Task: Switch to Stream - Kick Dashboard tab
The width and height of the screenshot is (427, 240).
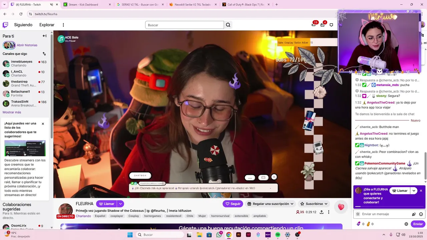Action: coord(87,5)
